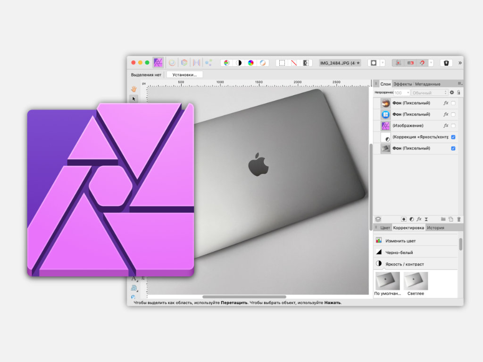The width and height of the screenshot is (483, 362).
Task: Uncheck the bottom Фон layer visibility
Action: click(453, 148)
